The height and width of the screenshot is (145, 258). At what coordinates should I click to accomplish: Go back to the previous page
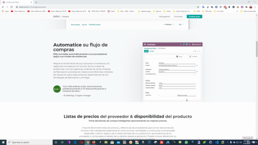pyautogui.click(x=3, y=7)
